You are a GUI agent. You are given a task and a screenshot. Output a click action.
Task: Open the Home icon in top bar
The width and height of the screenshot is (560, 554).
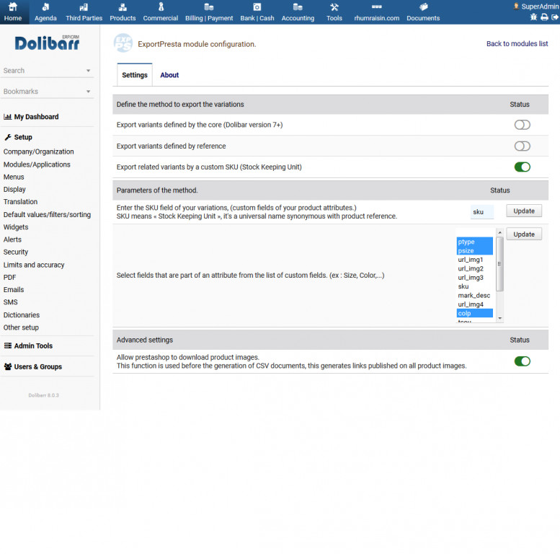point(13,6)
